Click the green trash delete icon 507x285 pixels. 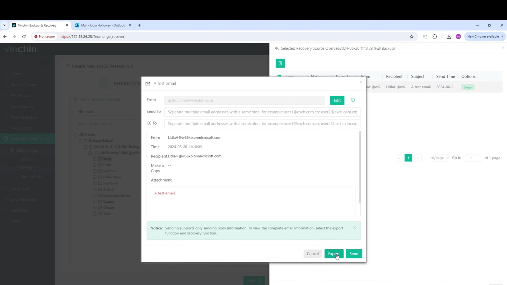(280, 63)
